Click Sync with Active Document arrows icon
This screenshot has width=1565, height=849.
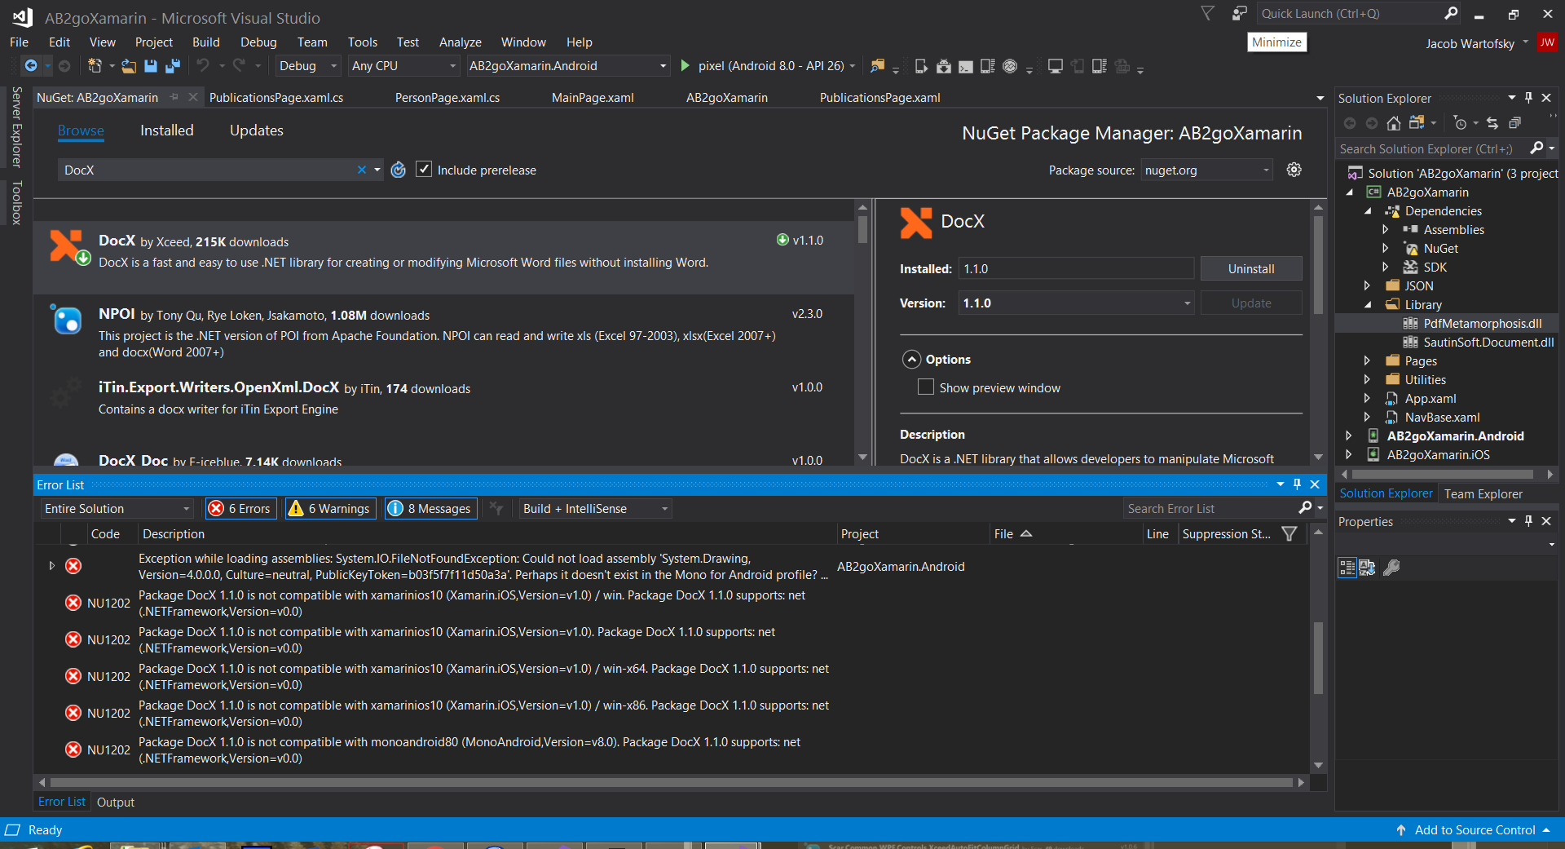pyautogui.click(x=1492, y=123)
